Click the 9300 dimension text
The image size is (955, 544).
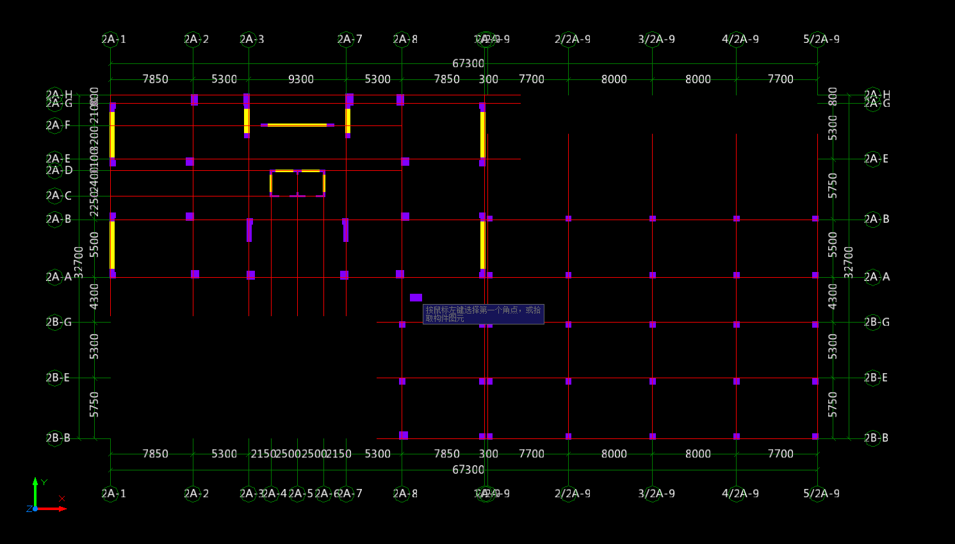(301, 79)
